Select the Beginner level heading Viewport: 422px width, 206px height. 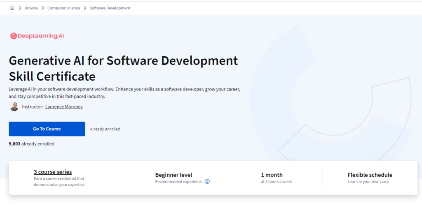(173, 175)
